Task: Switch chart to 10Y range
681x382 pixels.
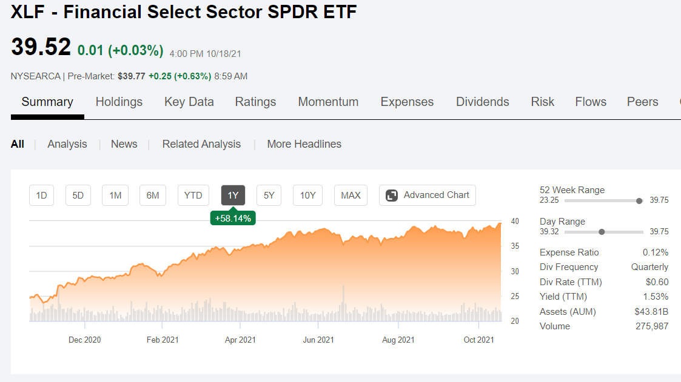Action: [307, 195]
